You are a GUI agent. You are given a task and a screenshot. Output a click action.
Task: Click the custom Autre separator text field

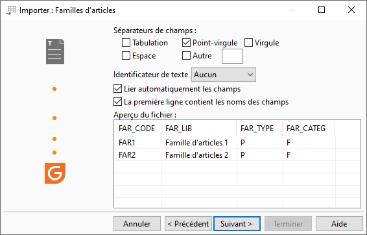click(x=232, y=56)
